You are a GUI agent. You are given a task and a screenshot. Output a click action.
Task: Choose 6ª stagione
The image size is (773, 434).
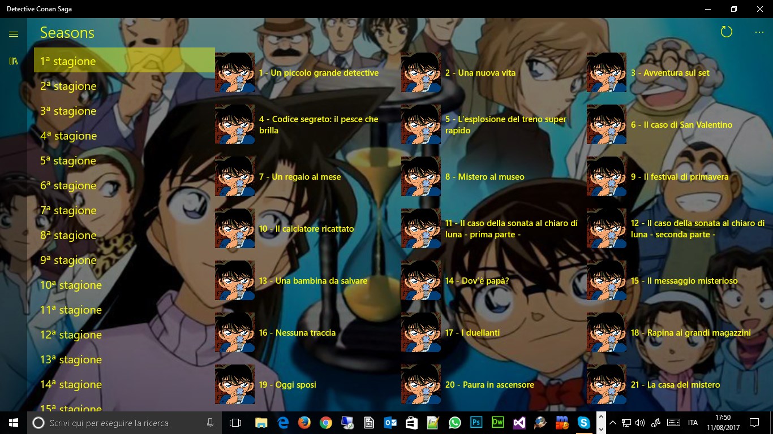124,185
